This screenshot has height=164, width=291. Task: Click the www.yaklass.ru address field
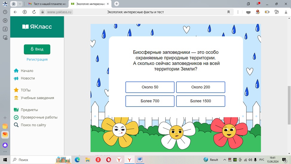[59, 12]
